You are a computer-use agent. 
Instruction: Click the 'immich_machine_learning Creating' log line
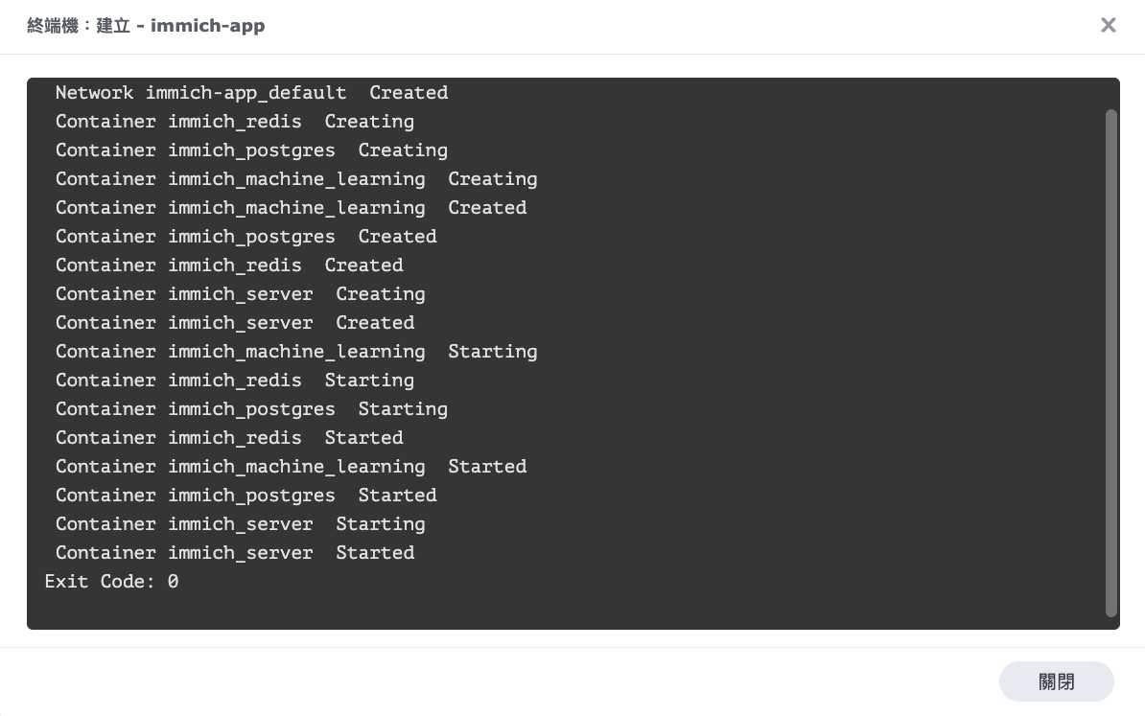[295, 179]
